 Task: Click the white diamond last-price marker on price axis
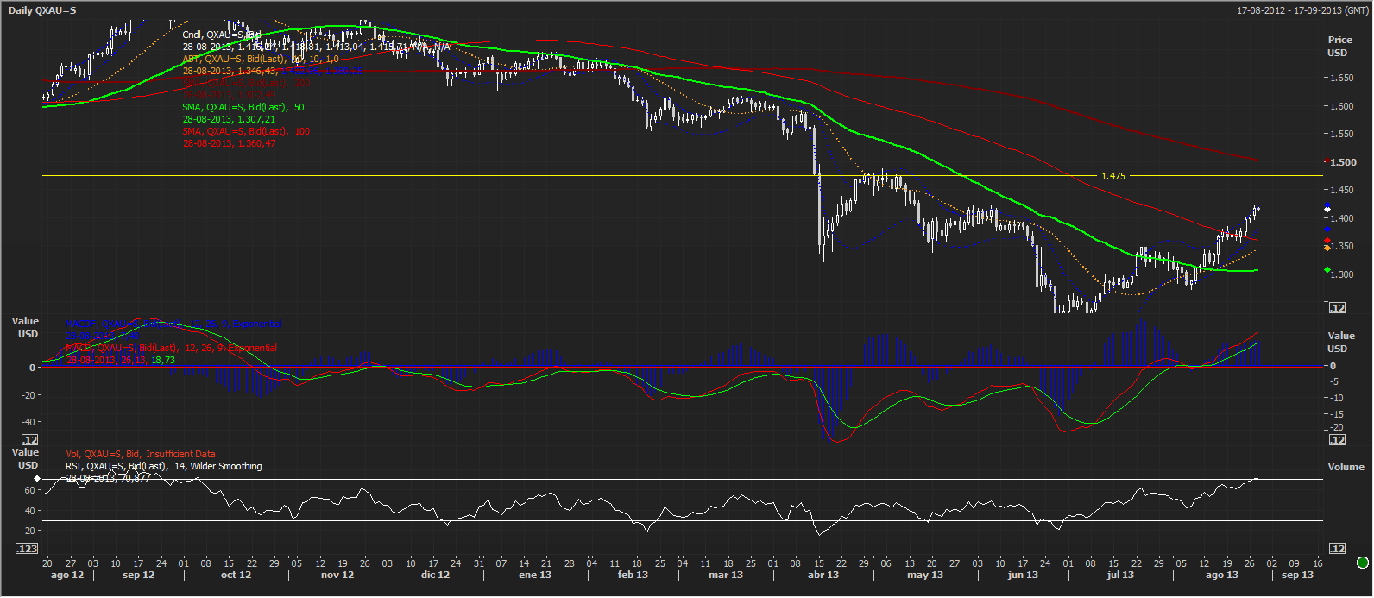[x=1327, y=208]
